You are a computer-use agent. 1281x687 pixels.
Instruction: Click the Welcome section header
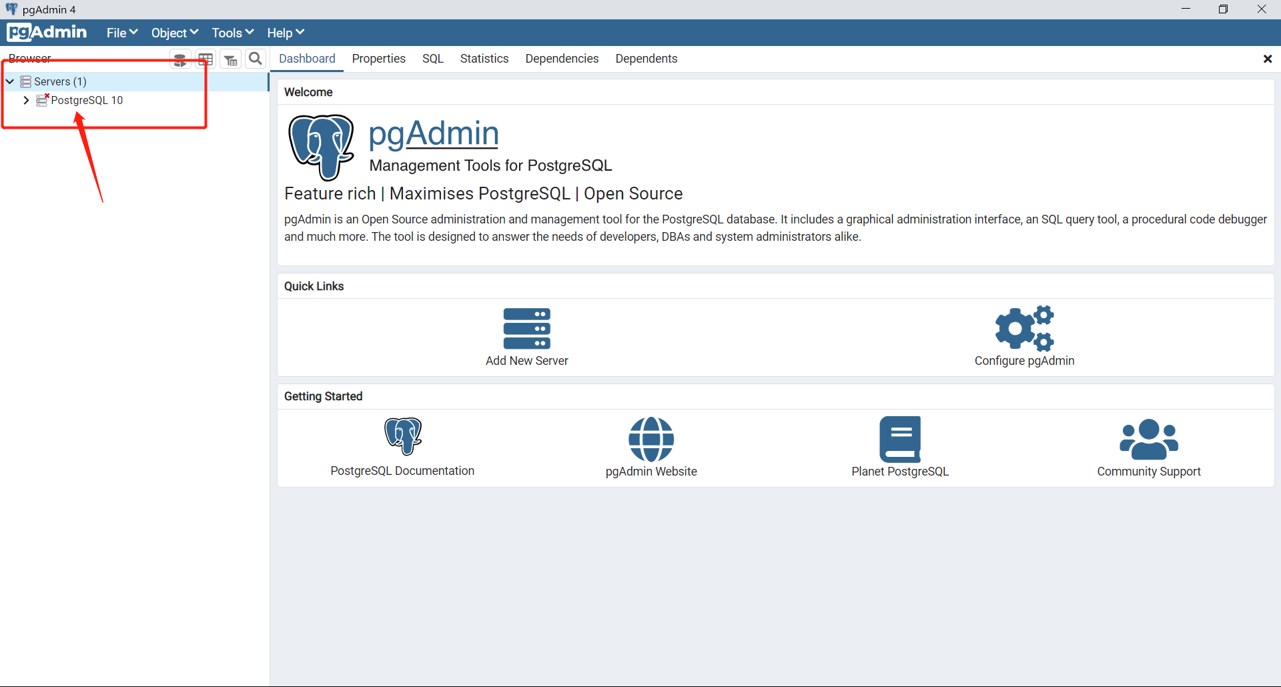pyautogui.click(x=308, y=92)
